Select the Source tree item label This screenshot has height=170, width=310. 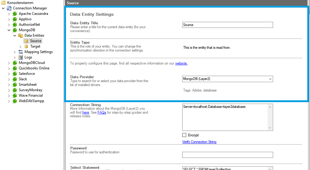(36, 41)
